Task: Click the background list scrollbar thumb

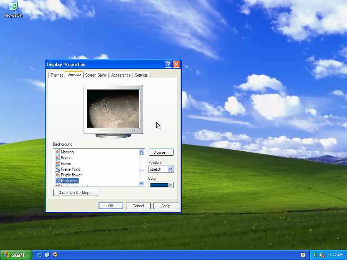Action: pyautogui.click(x=141, y=171)
